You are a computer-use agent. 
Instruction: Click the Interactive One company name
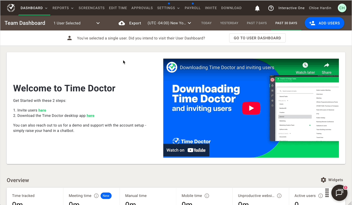(x=291, y=8)
